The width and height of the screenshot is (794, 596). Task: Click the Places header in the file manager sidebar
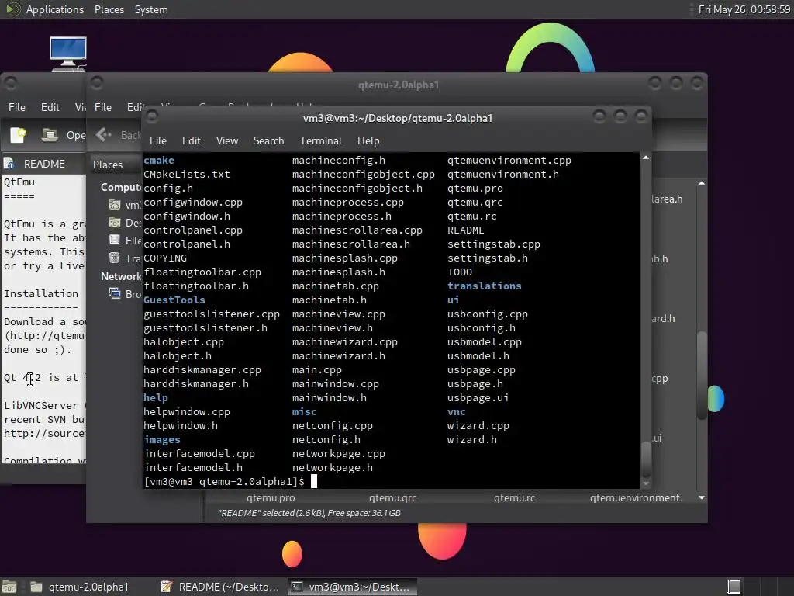pyautogui.click(x=108, y=165)
